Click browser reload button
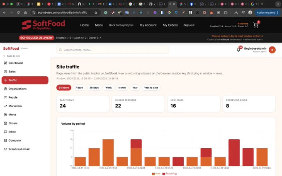This screenshot has height=176, width=282. click(x=18, y=12)
